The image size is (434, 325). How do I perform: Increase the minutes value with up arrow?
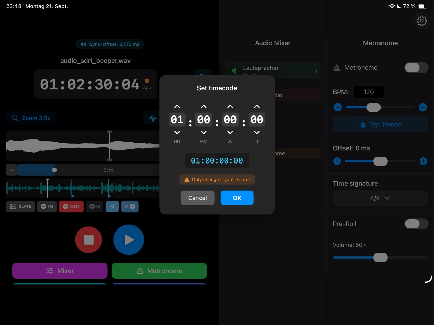point(204,106)
